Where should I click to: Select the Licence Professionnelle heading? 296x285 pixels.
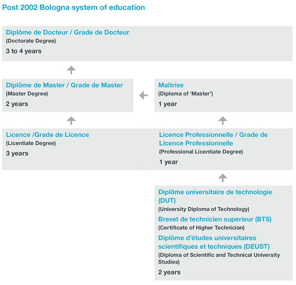pos(213,139)
